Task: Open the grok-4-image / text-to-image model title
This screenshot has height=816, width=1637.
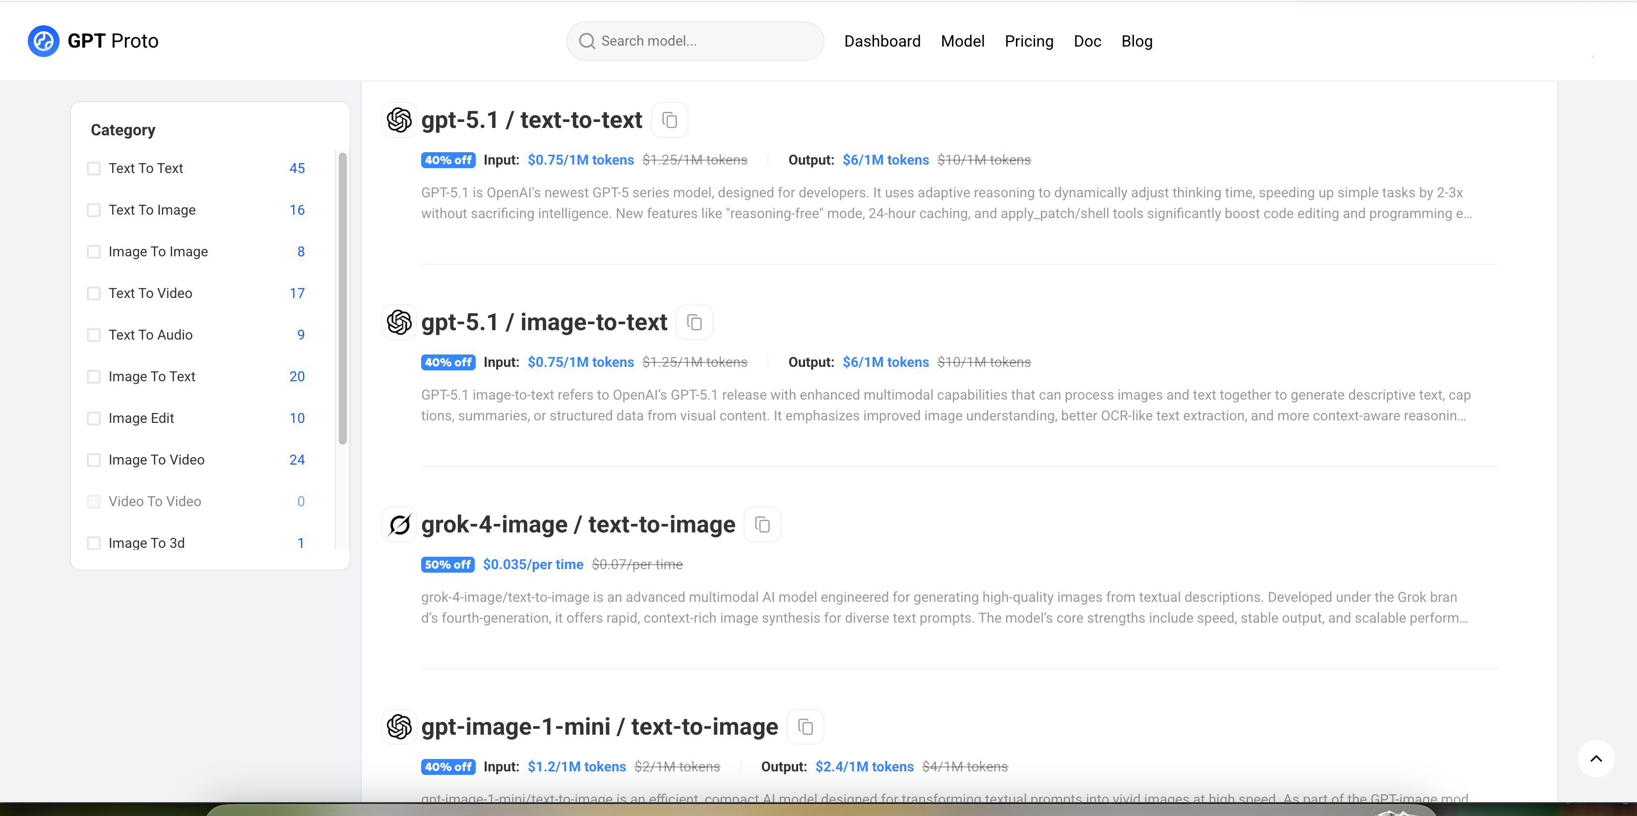Action: (578, 525)
